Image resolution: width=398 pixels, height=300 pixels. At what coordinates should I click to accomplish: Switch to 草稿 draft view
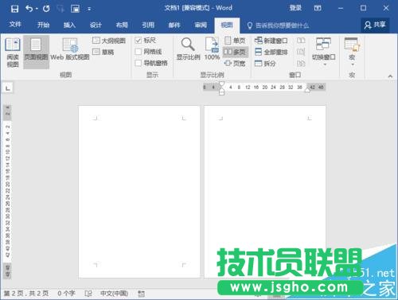pyautogui.click(x=103, y=52)
